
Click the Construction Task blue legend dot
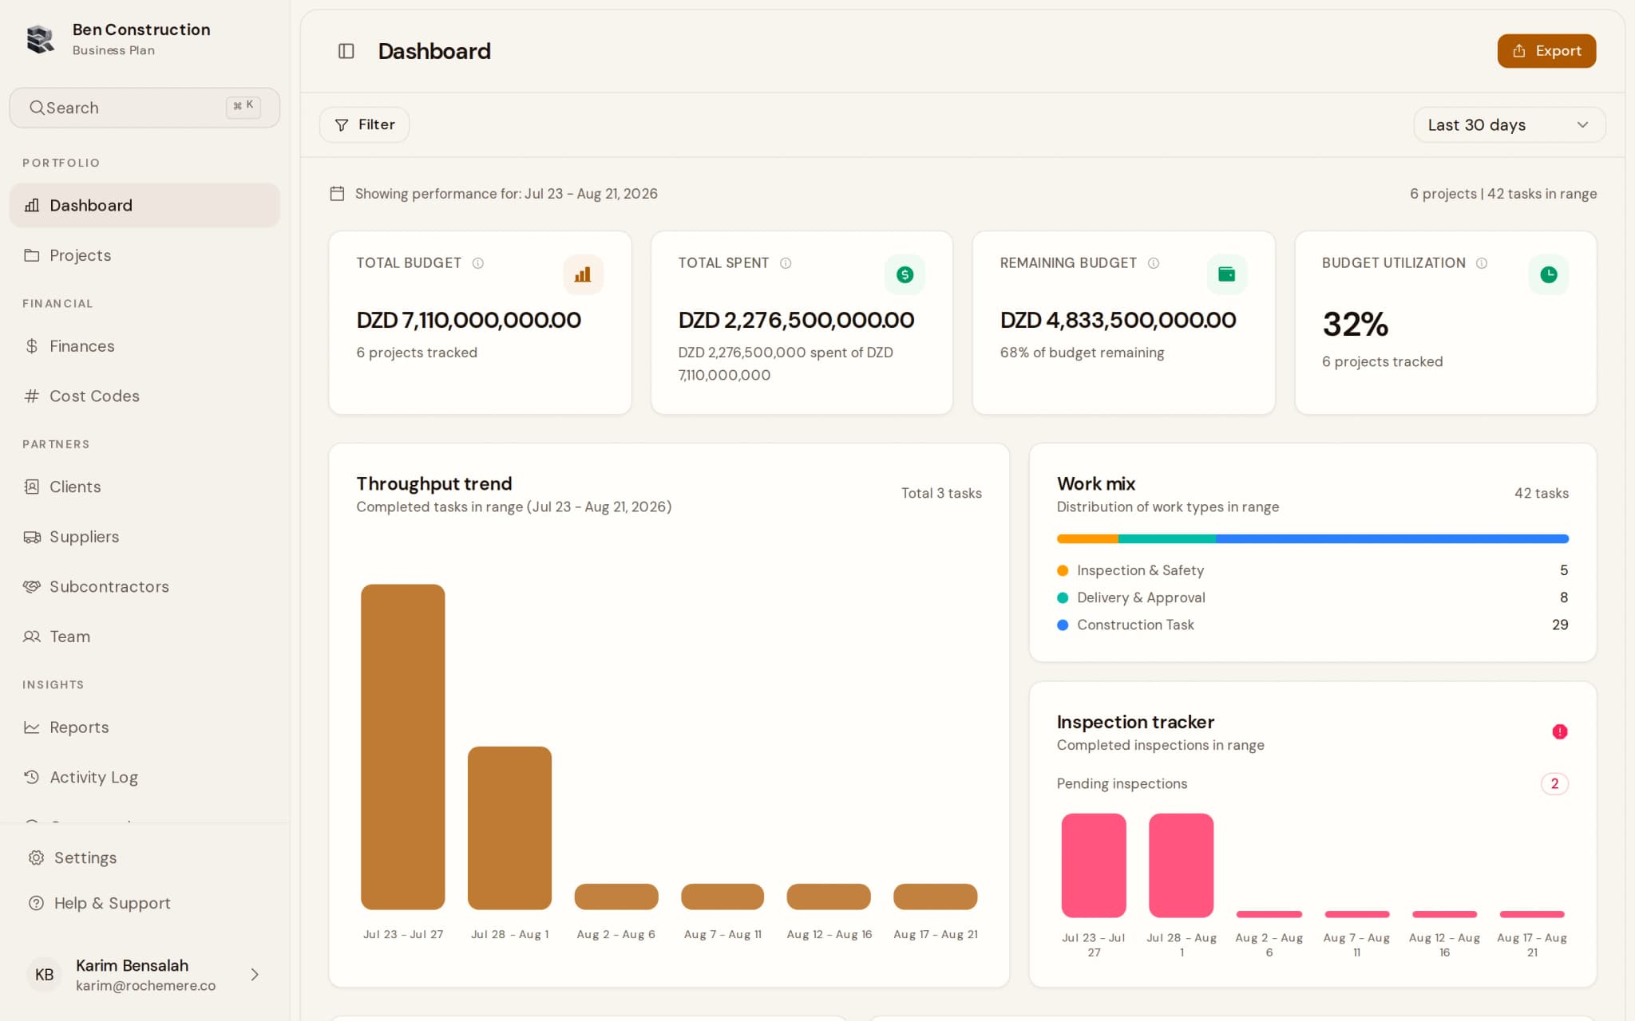(1063, 625)
